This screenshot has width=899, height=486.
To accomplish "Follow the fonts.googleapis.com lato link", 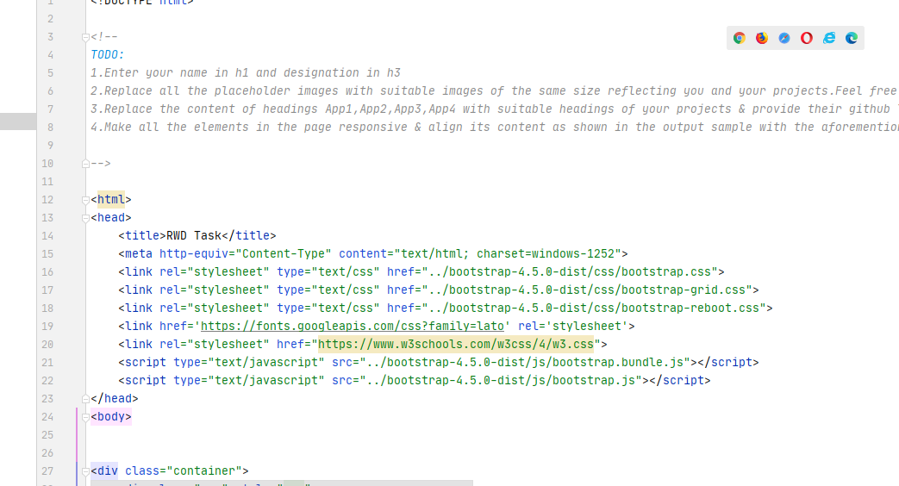I will point(352,326).
